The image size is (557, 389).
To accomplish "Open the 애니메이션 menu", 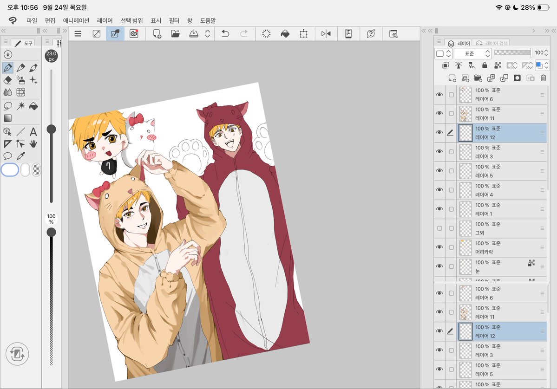I will (x=76, y=20).
